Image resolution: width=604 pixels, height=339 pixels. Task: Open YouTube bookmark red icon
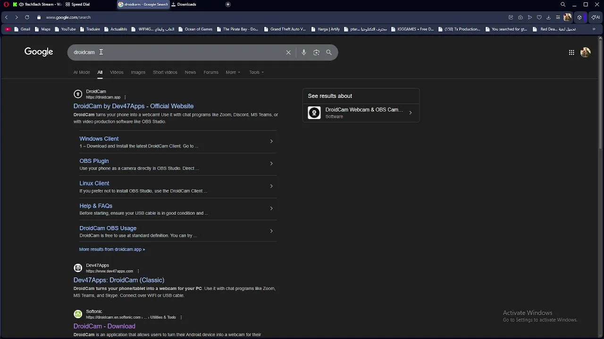[8, 29]
